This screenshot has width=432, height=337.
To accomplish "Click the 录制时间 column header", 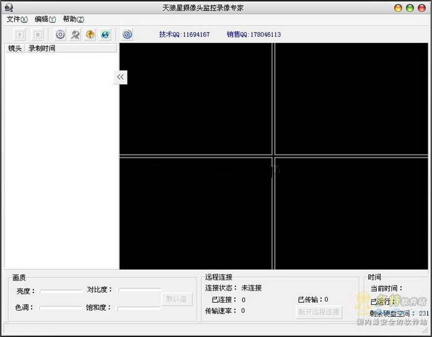I will click(42, 48).
